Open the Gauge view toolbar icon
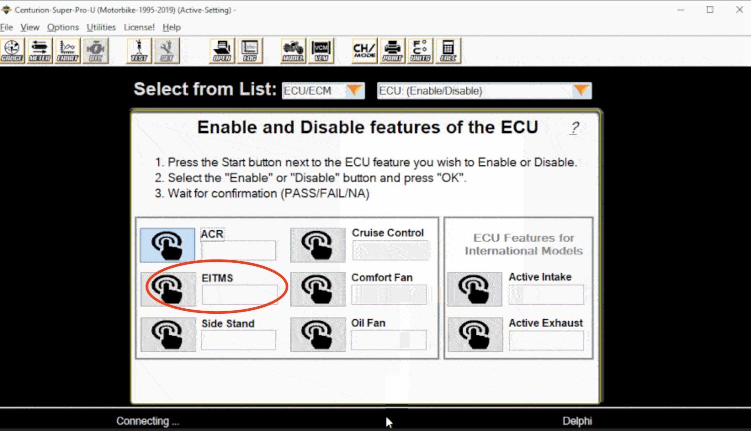This screenshot has height=431, width=751. pos(12,51)
